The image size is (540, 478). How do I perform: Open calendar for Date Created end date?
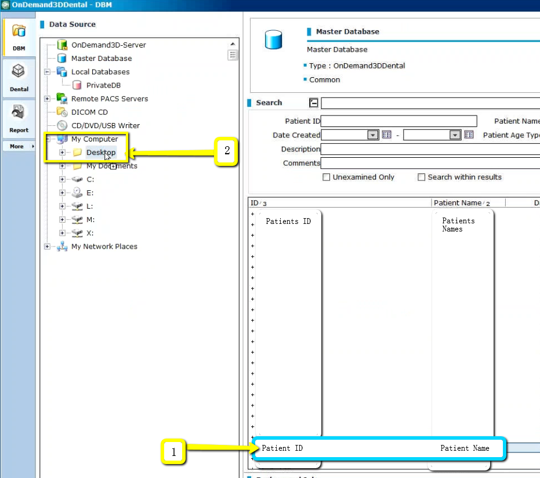click(x=469, y=135)
